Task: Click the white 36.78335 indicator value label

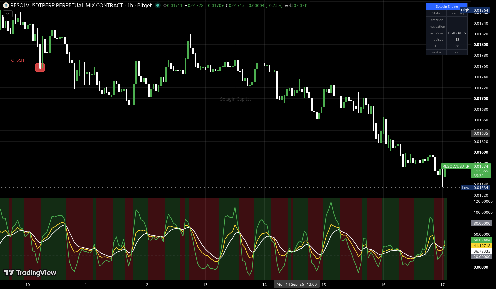Action: (x=482, y=251)
